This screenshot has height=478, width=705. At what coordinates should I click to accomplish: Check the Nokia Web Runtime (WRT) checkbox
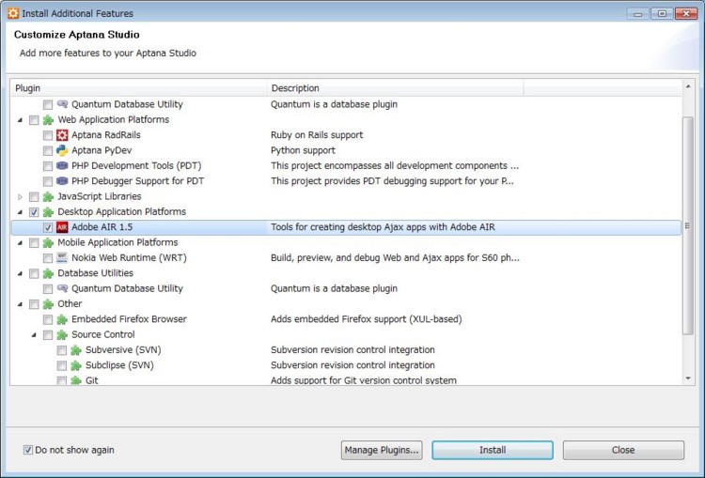(x=48, y=258)
